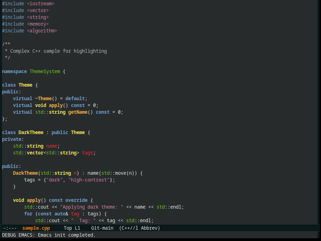
Task: Click the string literal " Tag: "
Action: [83, 220]
